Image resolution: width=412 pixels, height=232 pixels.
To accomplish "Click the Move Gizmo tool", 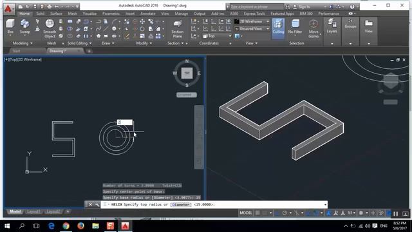I will pyautogui.click(x=314, y=28).
